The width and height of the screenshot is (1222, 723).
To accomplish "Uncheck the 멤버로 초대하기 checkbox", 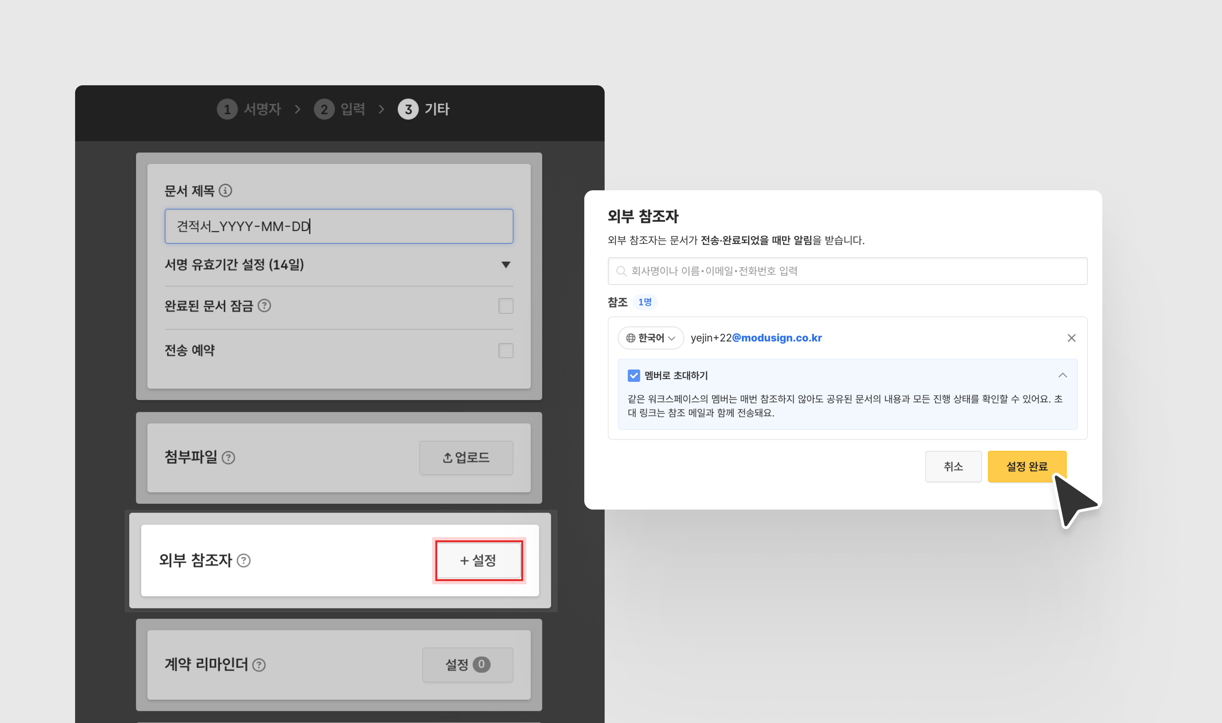I will point(634,376).
